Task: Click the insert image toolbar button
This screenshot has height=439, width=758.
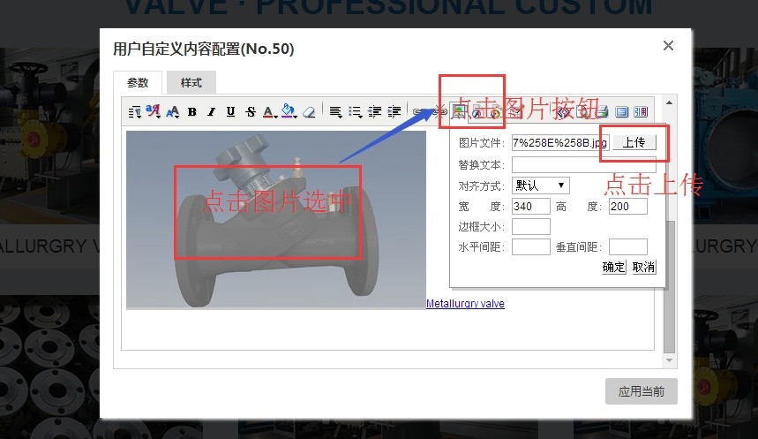Action: pyautogui.click(x=459, y=111)
